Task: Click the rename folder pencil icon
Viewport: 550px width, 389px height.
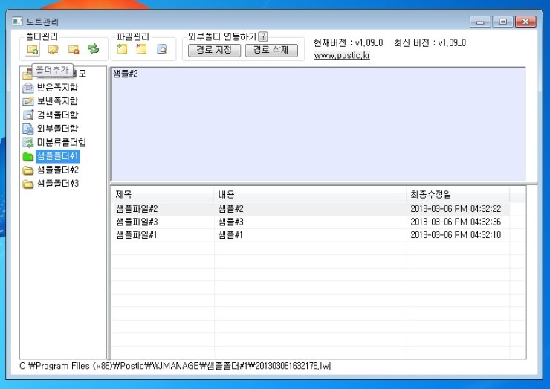Action: tap(53, 50)
